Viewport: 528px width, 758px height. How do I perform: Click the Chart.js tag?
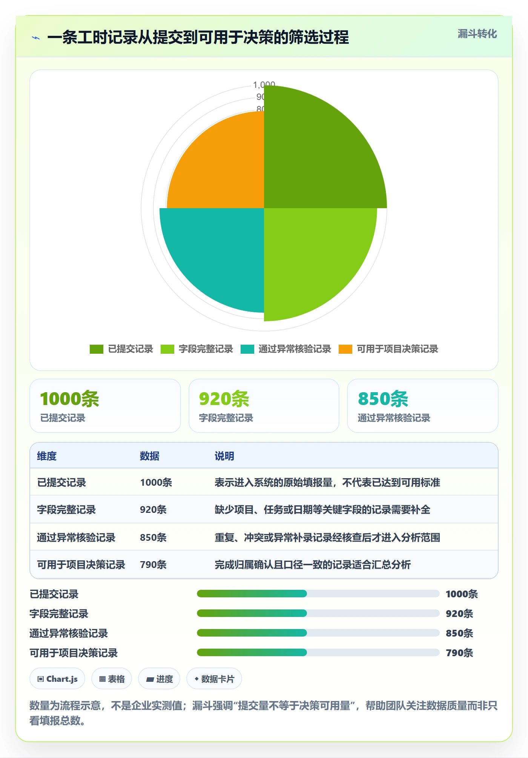[x=57, y=679]
